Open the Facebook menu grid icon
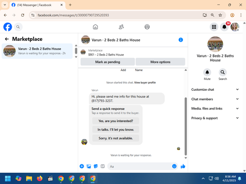 pyautogui.click(x=214, y=27)
